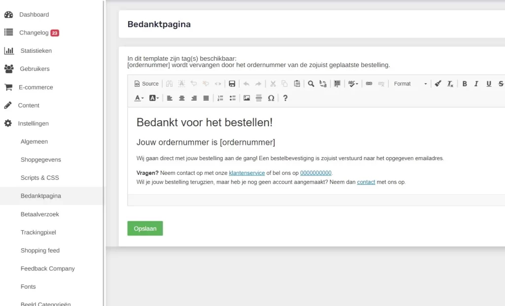Click the Paste from clipboard icon
Image resolution: width=505 pixels, height=306 pixels.
[x=297, y=83]
